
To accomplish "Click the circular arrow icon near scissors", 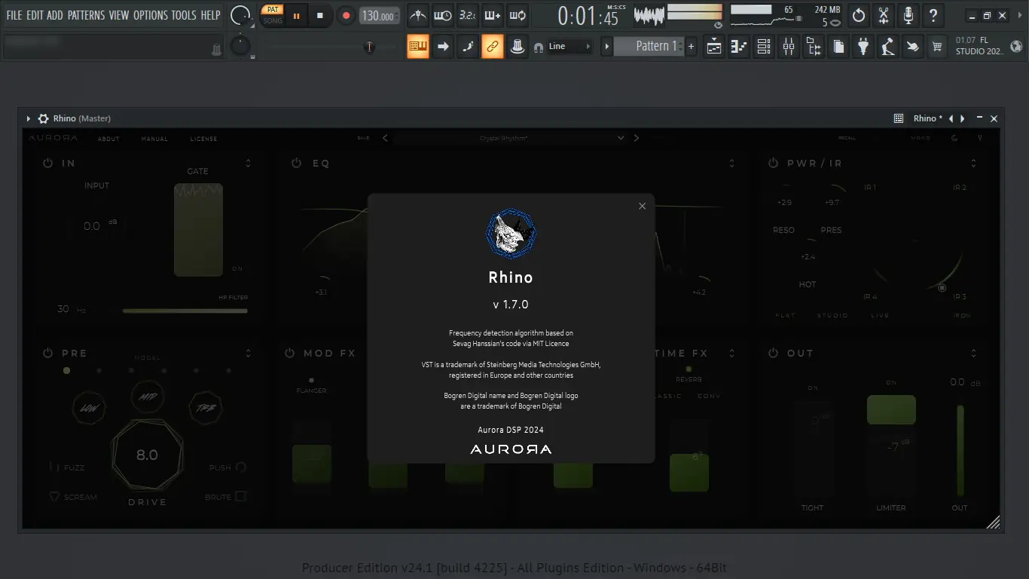I will point(859,15).
